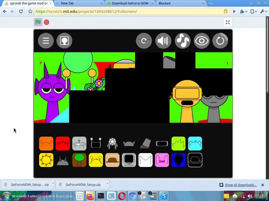Image resolution: width=269 pixels, height=201 pixels.
Task: Select the pink bow character icon
Action: pos(162,160)
